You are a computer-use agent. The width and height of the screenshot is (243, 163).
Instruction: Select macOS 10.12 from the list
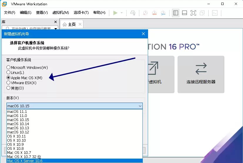click(75, 132)
